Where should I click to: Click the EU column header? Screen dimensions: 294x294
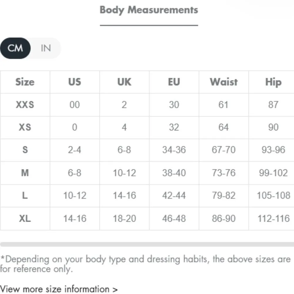[x=174, y=82]
